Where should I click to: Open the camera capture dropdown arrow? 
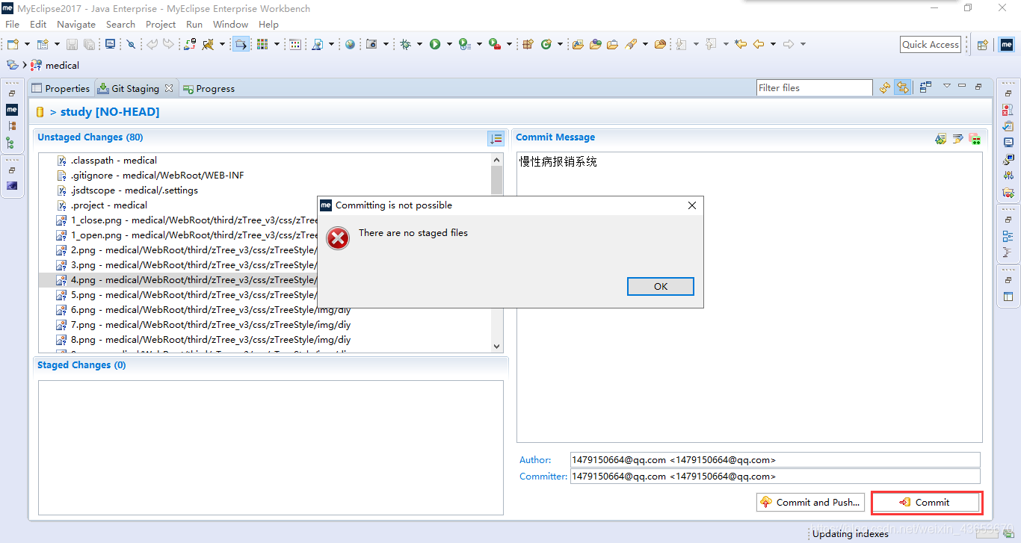click(x=386, y=45)
